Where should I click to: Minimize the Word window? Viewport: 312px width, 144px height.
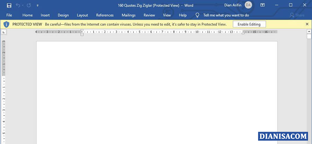point(277,5)
